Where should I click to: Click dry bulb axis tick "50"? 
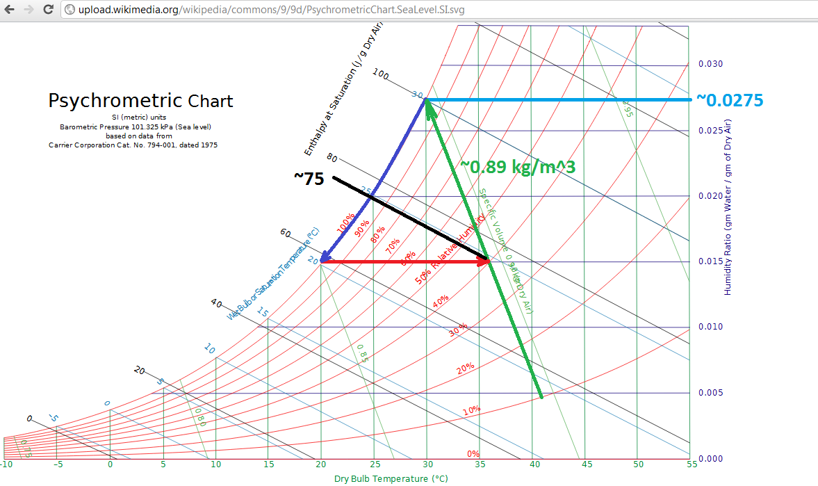639,464
